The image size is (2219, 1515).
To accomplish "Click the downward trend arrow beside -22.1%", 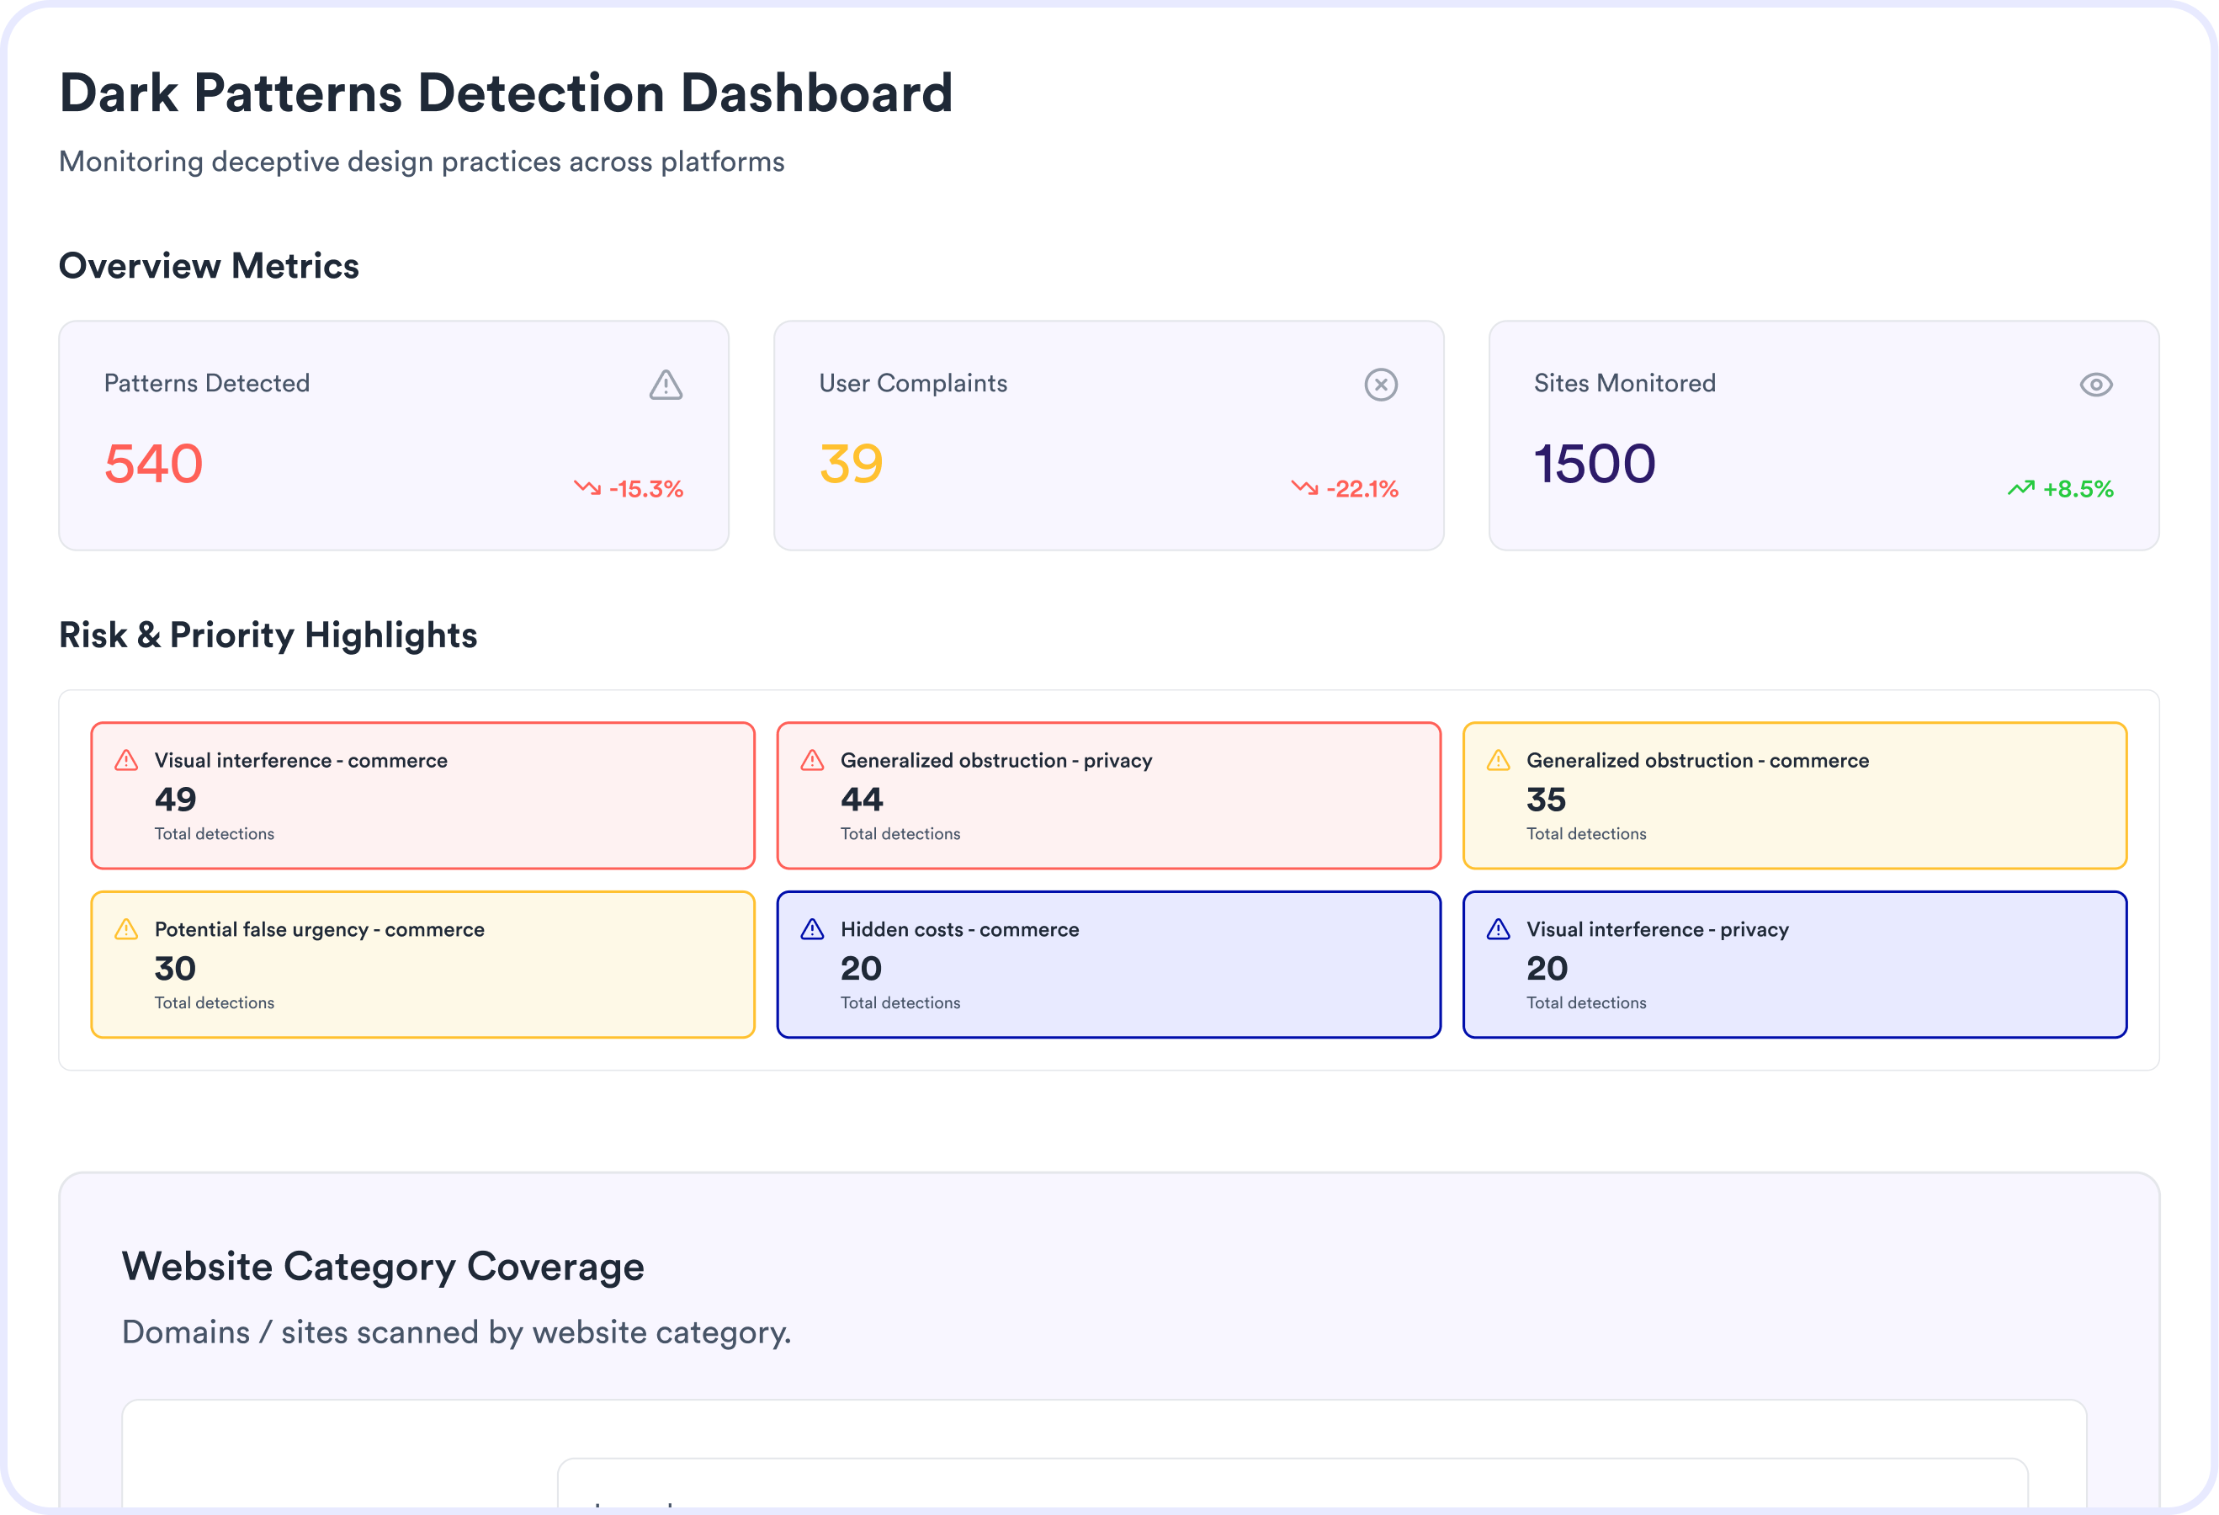I will pos(1303,488).
